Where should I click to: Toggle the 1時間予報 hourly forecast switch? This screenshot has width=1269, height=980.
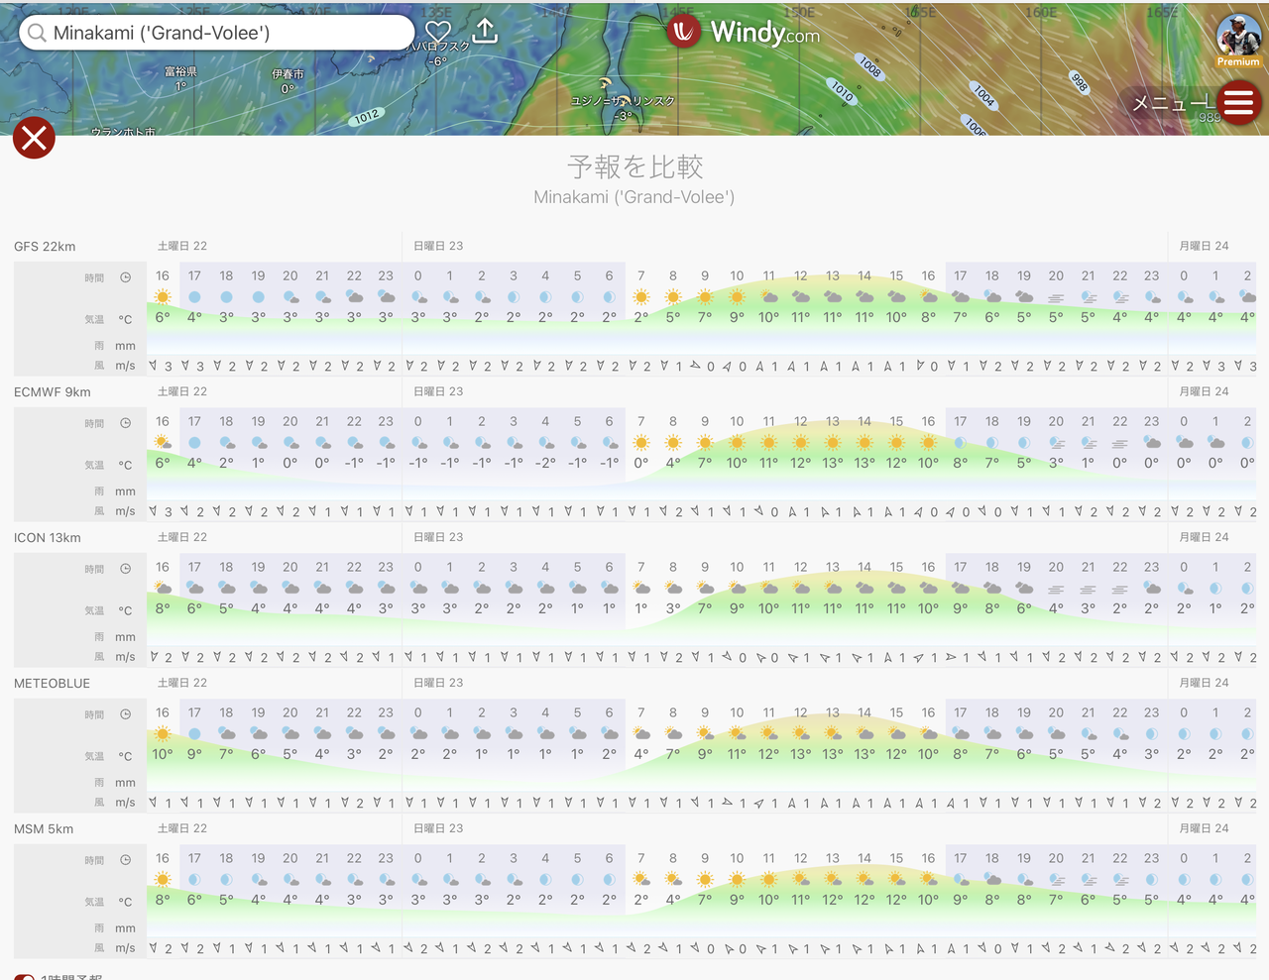pyautogui.click(x=24, y=976)
